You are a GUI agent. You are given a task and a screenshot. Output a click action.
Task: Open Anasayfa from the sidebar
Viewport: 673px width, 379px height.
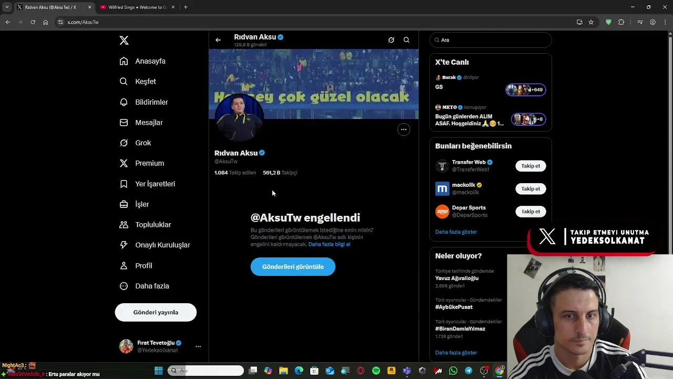point(143,61)
